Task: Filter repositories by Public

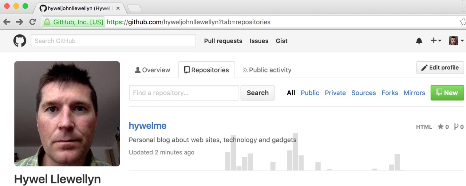Action: coord(310,93)
